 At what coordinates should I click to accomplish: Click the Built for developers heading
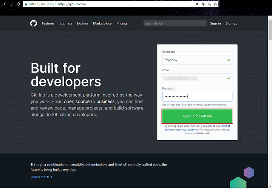point(66,74)
